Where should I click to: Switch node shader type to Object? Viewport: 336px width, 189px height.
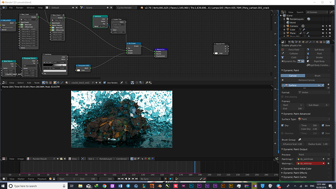point(55,82)
